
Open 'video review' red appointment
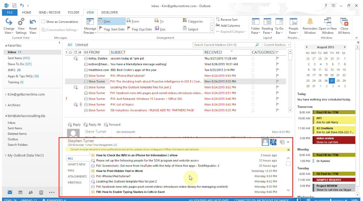point(334,140)
